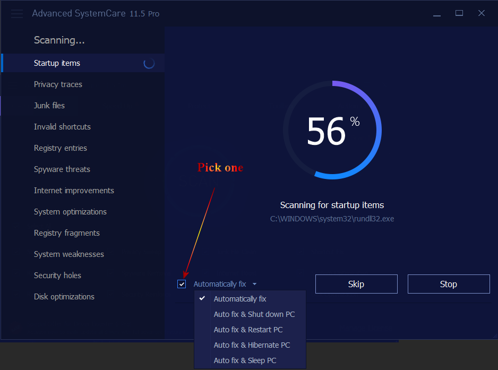Select Internet improvements in scan list

point(83,191)
